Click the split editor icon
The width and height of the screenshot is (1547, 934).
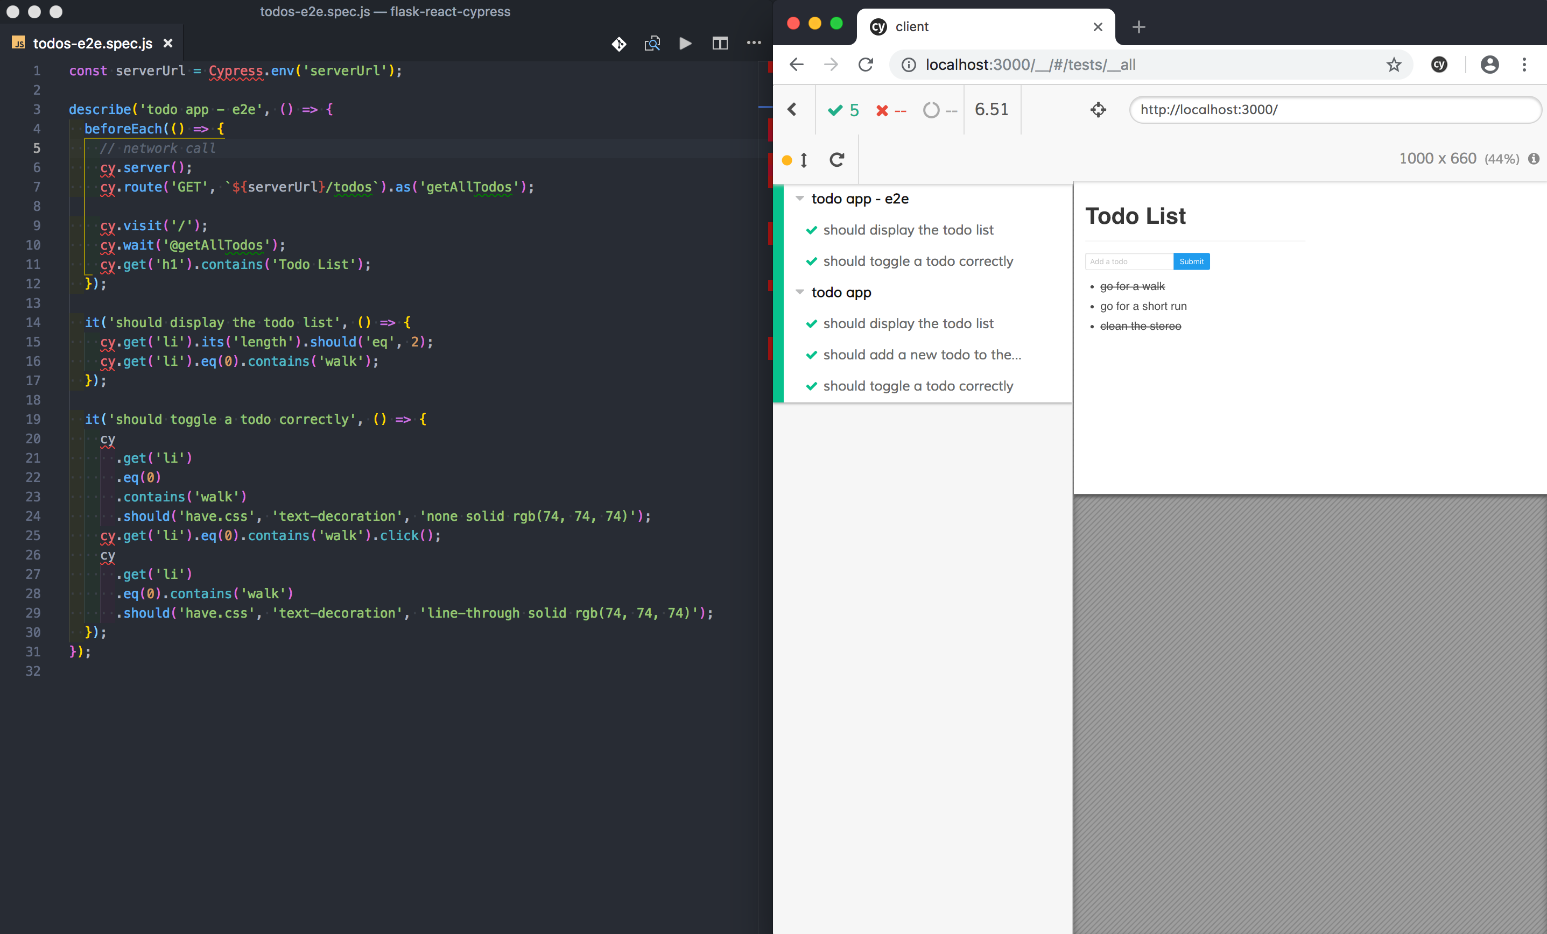click(x=720, y=43)
